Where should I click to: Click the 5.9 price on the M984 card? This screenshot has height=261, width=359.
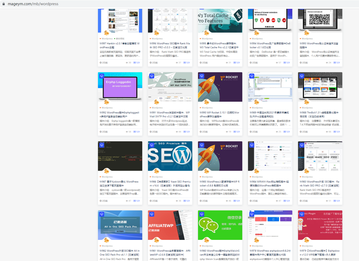coord(288,201)
